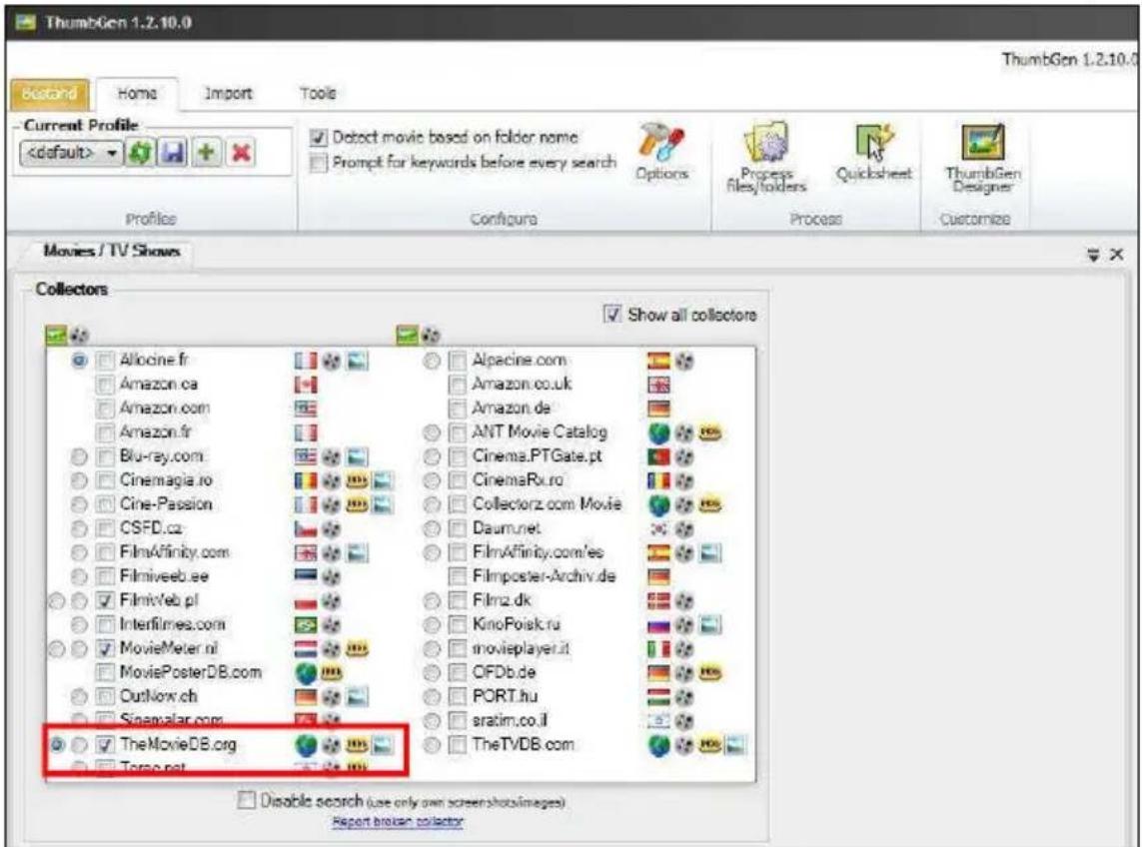The image size is (1142, 847).
Task: Click the ThumbGen app icon in title bar
Action: 26,22
